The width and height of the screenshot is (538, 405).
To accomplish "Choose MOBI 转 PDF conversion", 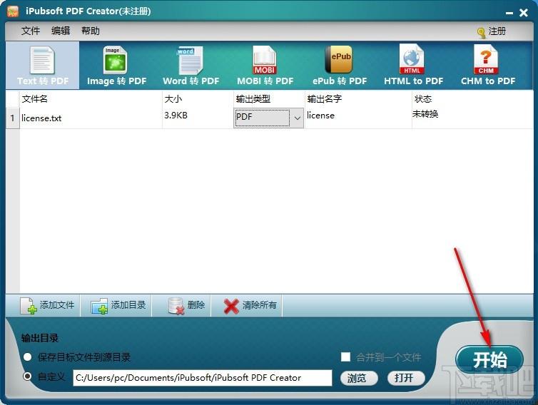I will click(265, 66).
